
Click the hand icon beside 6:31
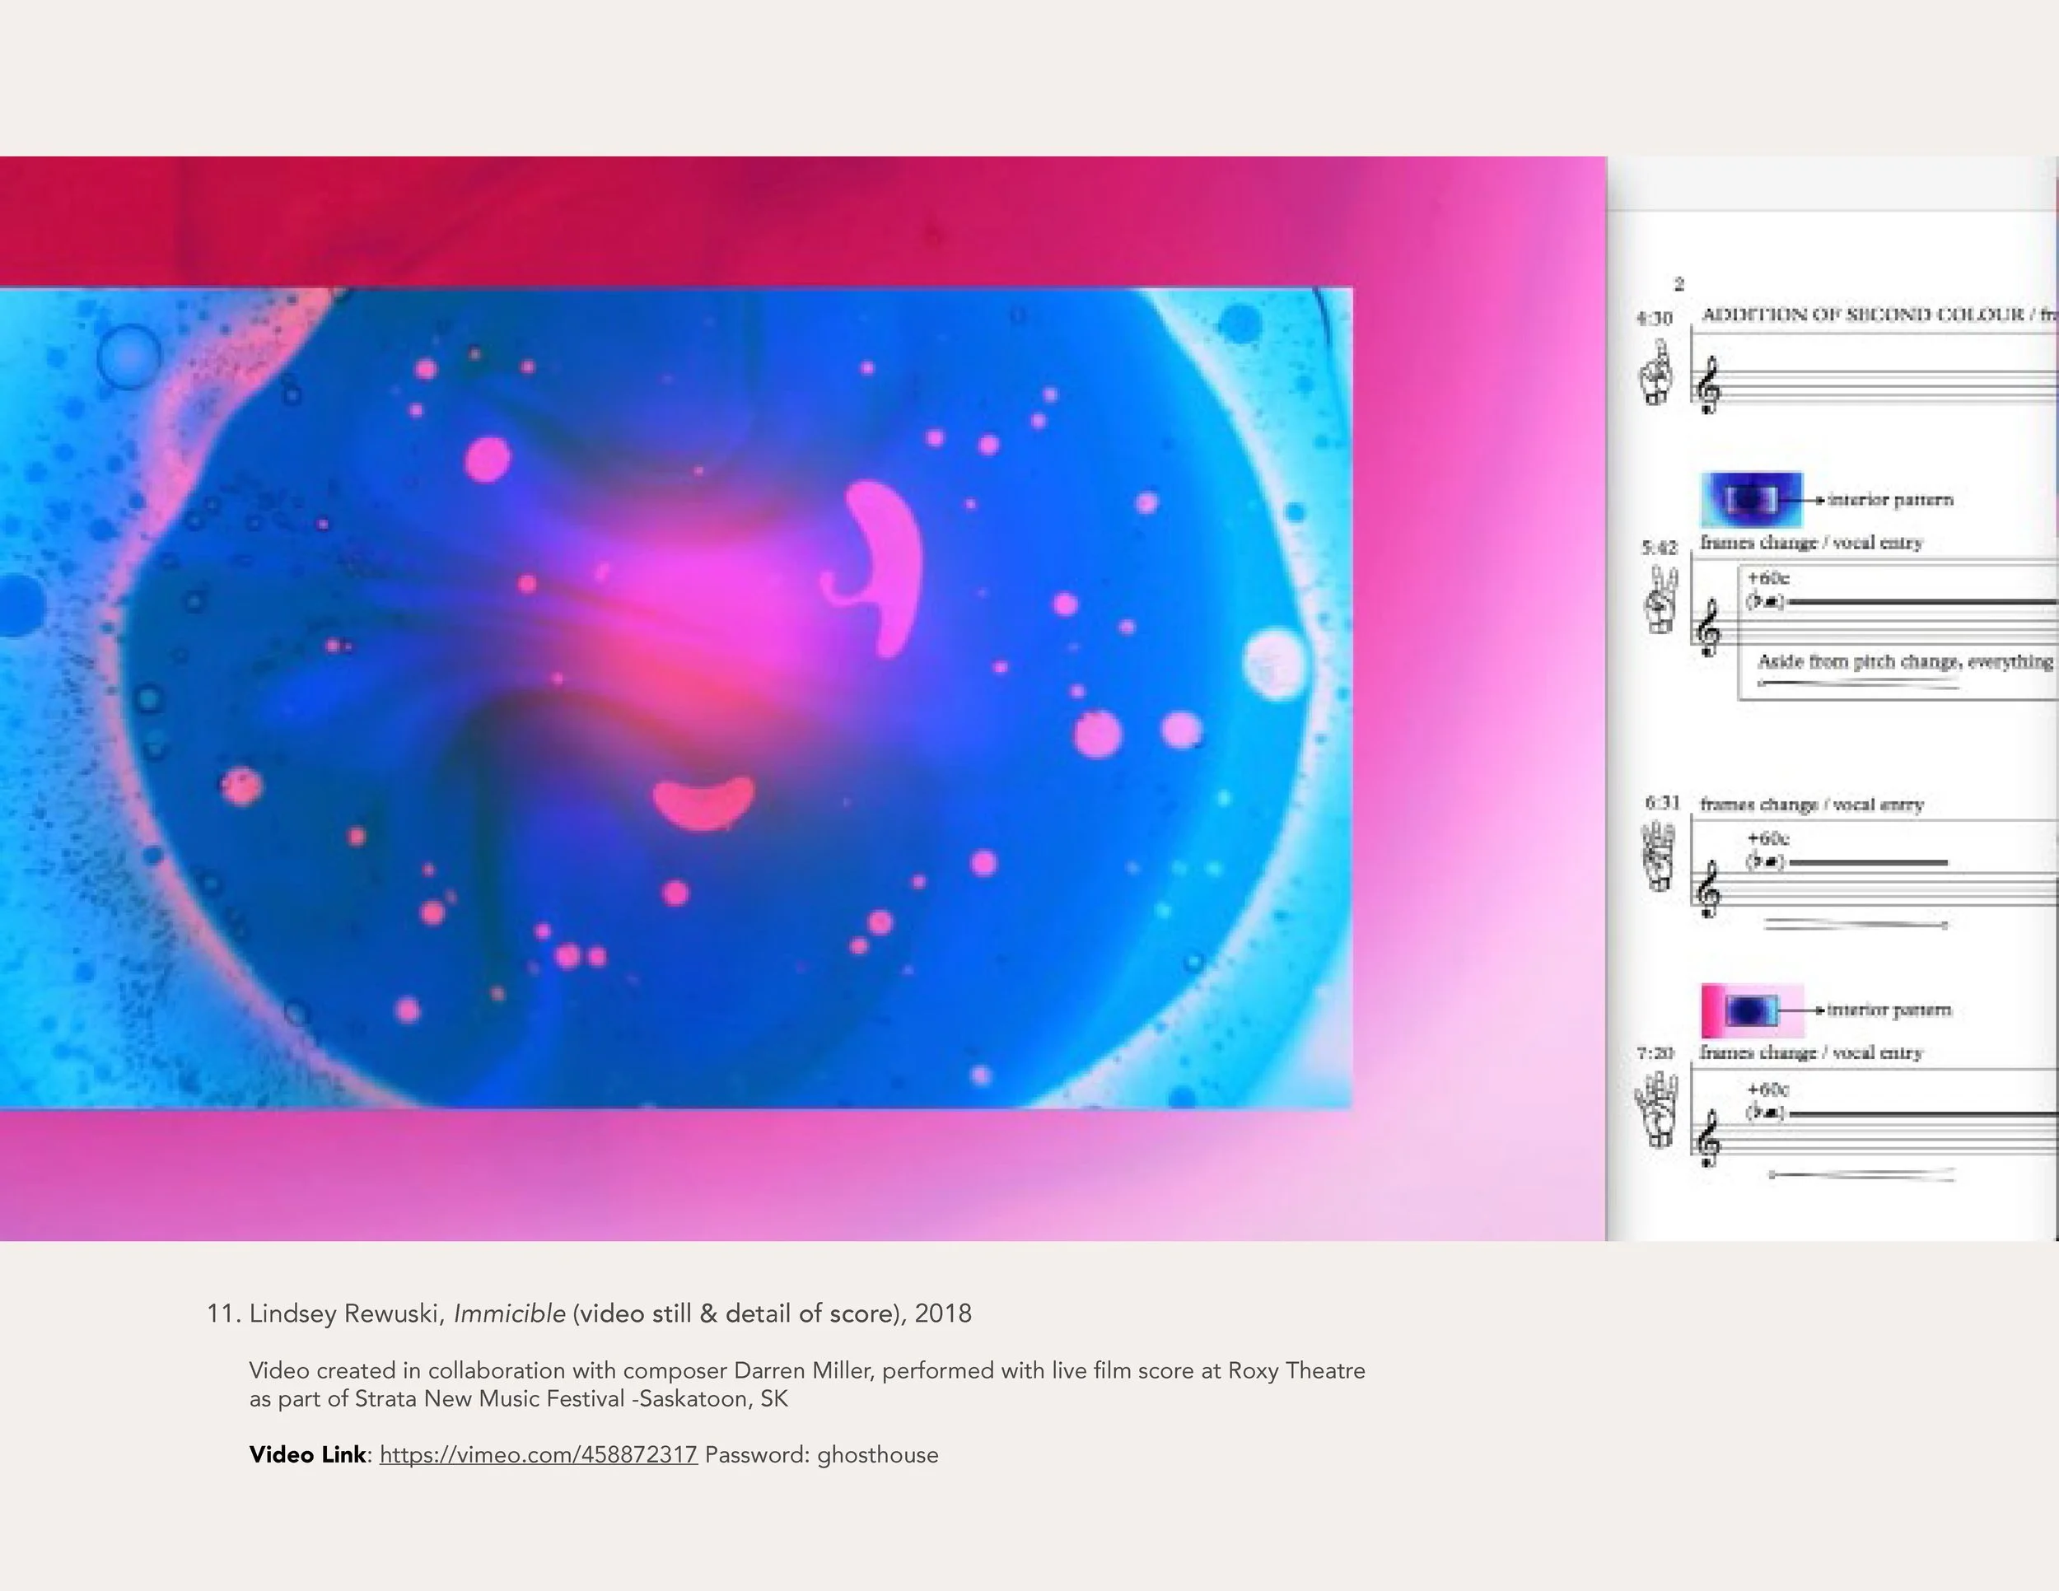click(x=1659, y=856)
